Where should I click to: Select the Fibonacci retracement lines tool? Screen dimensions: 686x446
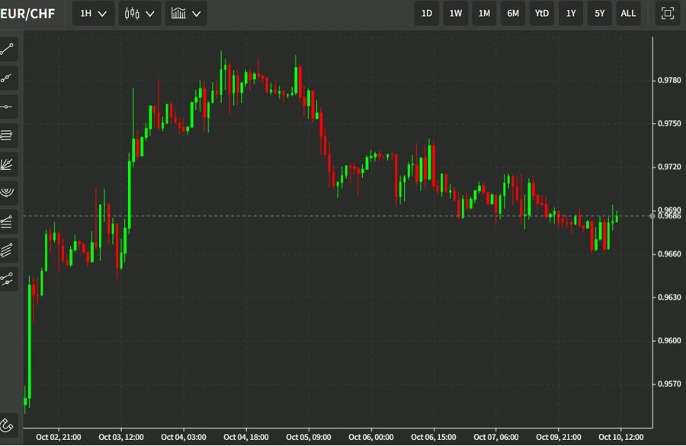8,135
